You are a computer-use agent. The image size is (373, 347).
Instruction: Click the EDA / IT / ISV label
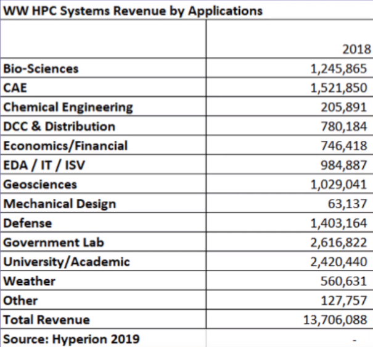click(x=44, y=165)
